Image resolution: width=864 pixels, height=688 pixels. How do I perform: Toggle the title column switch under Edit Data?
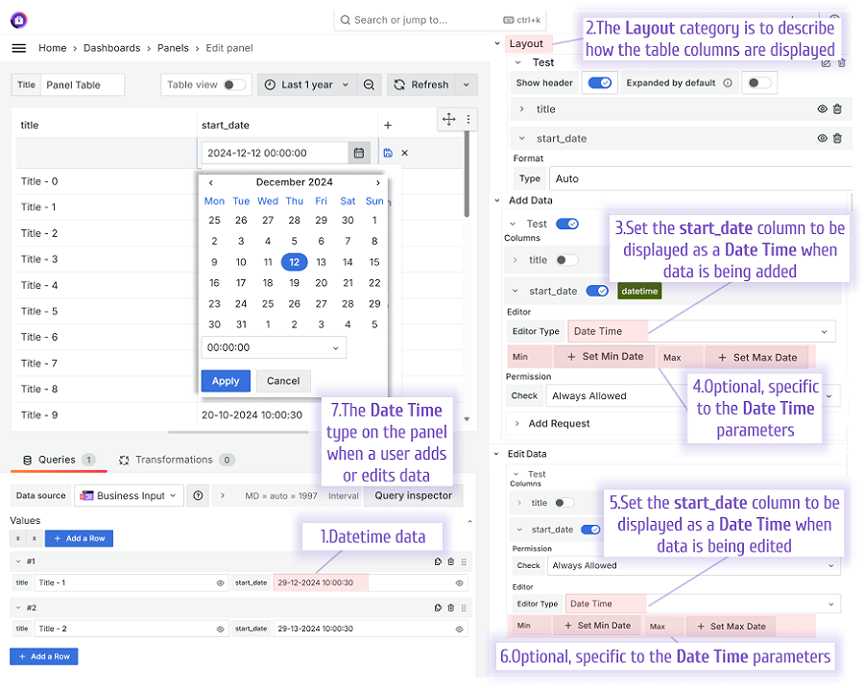click(x=564, y=503)
